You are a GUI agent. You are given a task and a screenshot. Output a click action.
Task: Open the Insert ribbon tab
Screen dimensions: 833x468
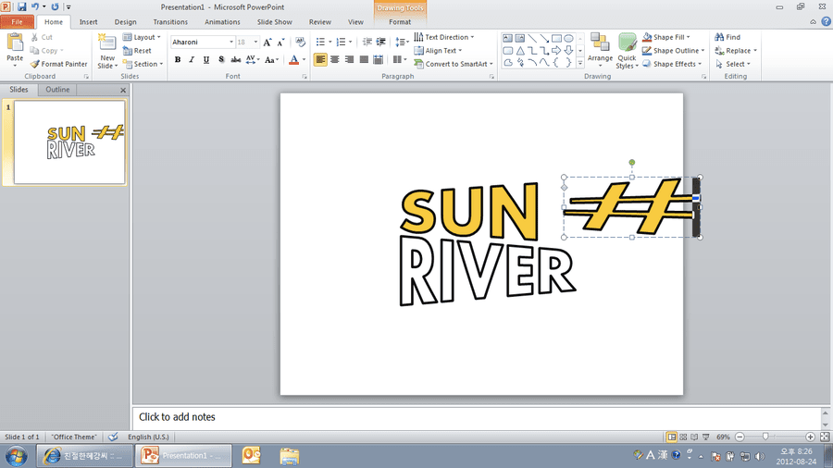point(88,22)
